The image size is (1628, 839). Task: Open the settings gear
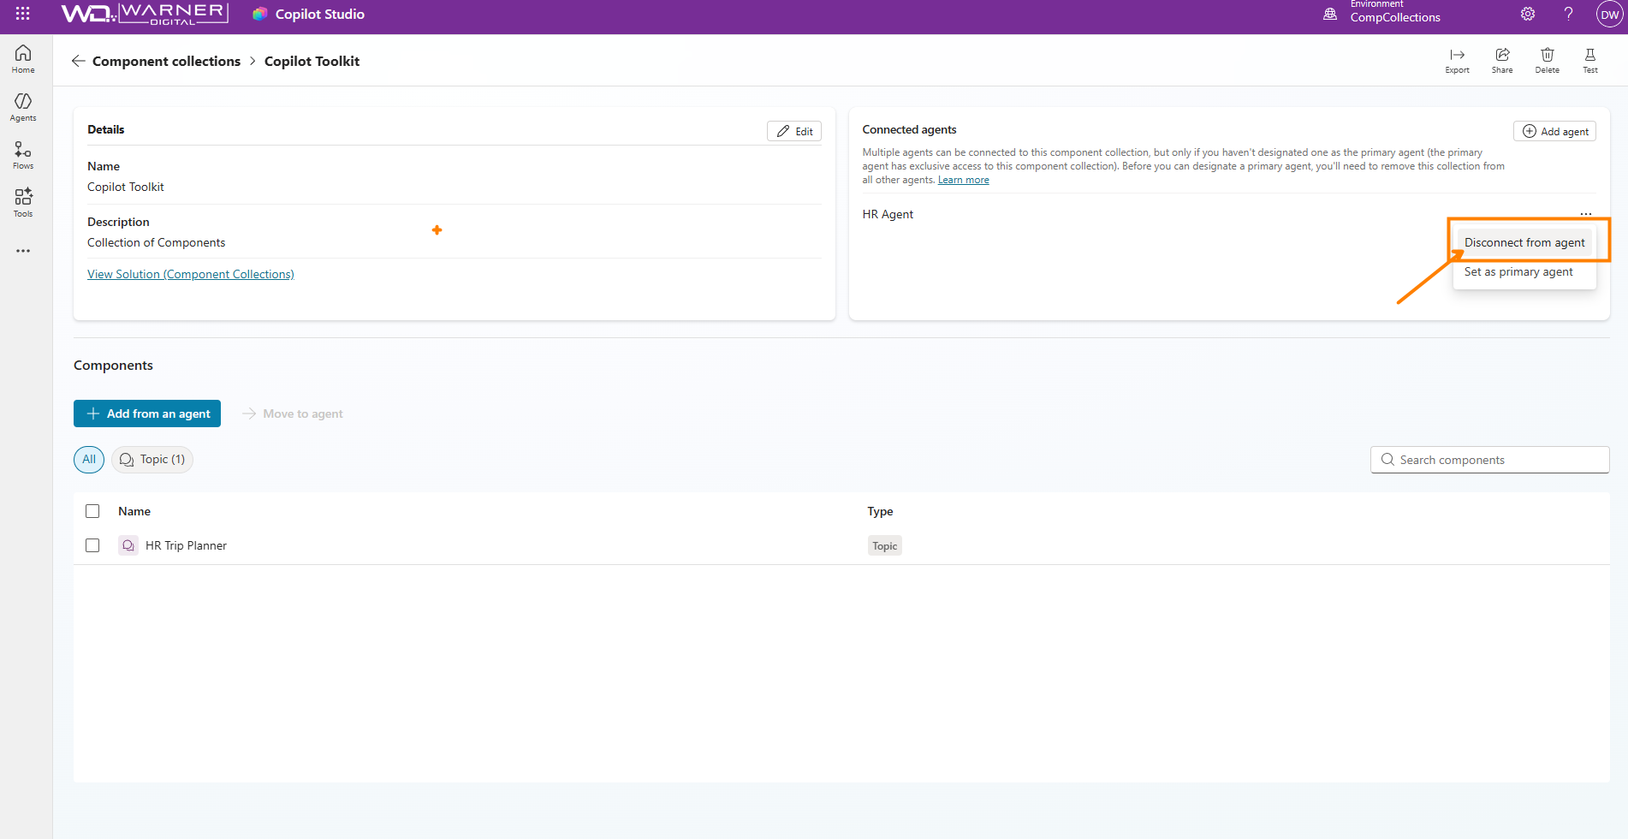pyautogui.click(x=1528, y=14)
